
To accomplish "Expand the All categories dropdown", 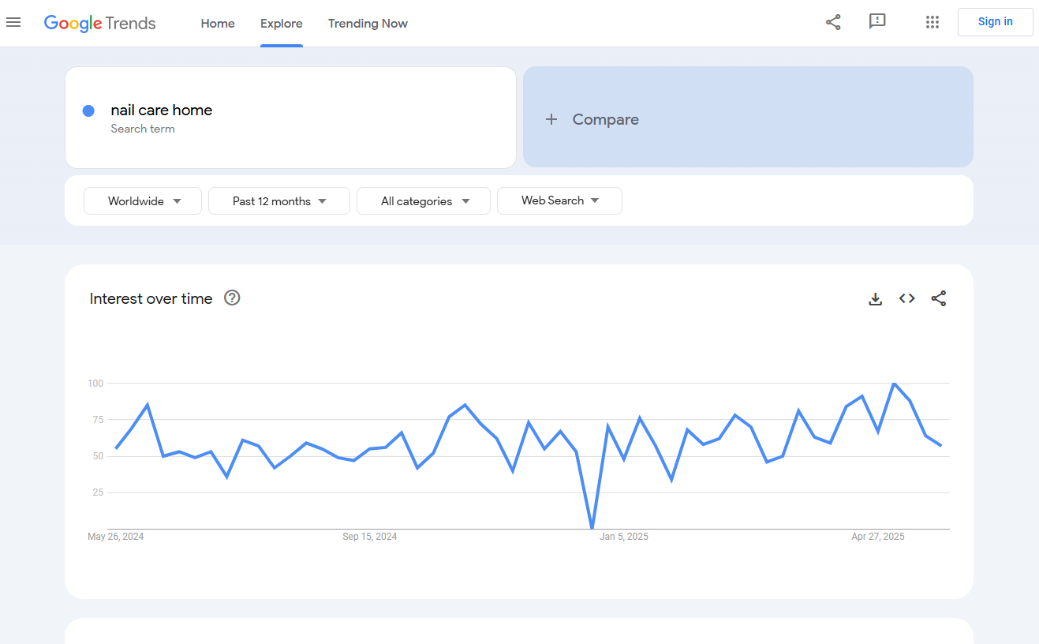I will pos(424,201).
